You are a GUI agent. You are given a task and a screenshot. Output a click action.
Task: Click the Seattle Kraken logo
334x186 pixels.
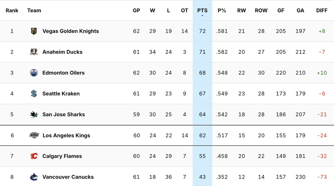point(34,93)
